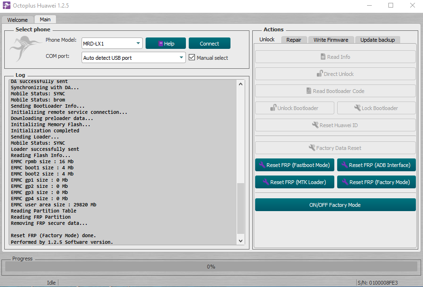Click the log scrollbar up arrow
The height and width of the screenshot is (287, 423).
[x=240, y=84]
